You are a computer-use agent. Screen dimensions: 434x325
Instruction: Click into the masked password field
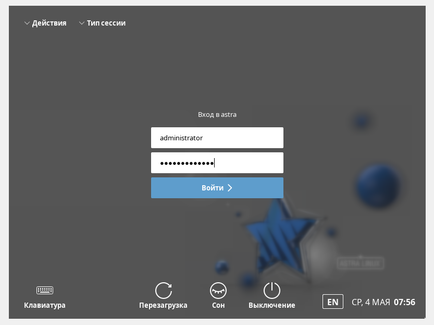pyautogui.click(x=217, y=163)
